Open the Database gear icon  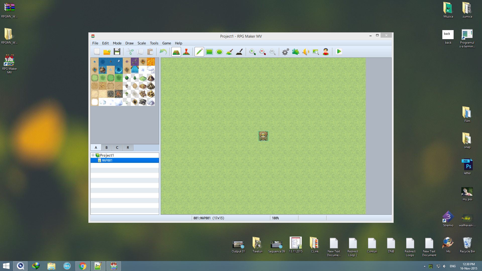point(285,52)
